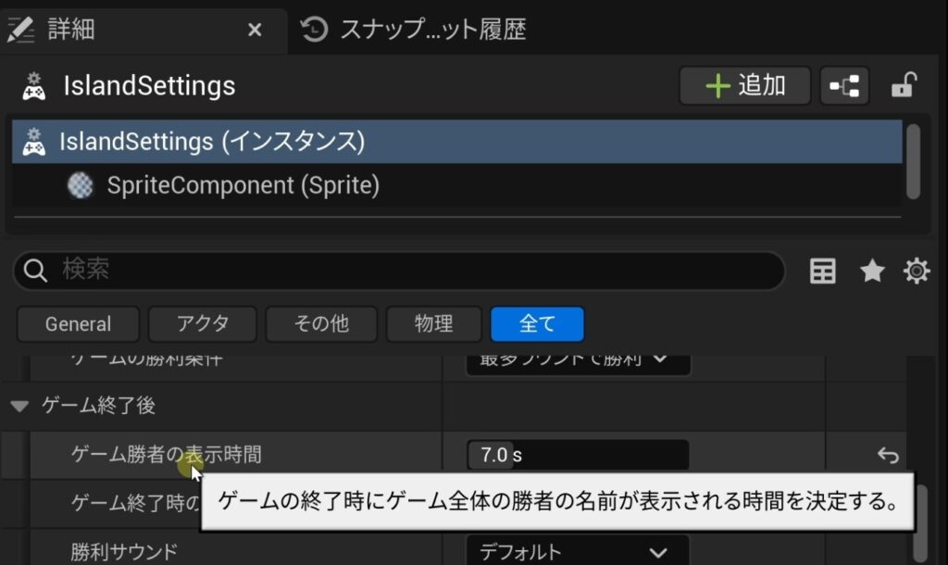The image size is (948, 565).
Task: Collapse the ゲーム終了後 section
Action: coord(20,405)
